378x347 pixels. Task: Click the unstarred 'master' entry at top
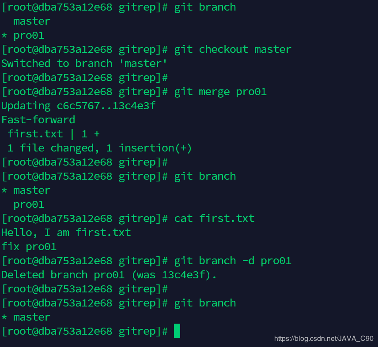point(32,22)
